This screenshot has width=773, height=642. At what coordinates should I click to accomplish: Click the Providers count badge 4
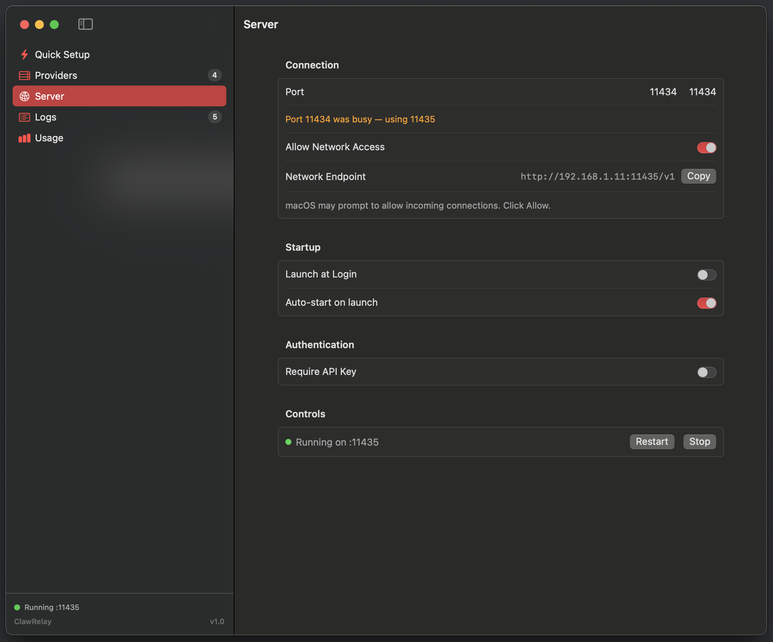[x=214, y=75]
